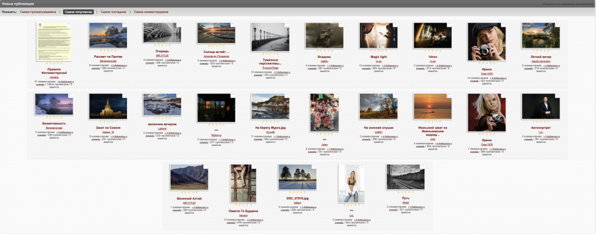Open the Правила Фотомастерской document thumbnail
Screen dimensions: 596x234
coord(54,42)
